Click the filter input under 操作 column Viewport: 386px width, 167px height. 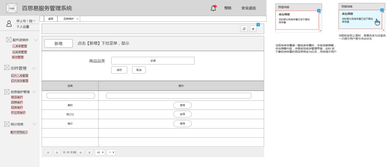pyautogui.click(x=179, y=96)
